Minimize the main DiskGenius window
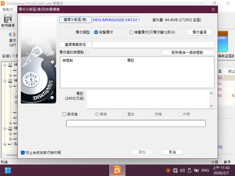Screen dimensions: 235x176 [x=201, y=3]
